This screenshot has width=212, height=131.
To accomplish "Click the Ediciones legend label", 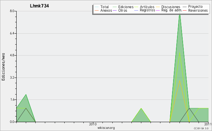I will coord(126,7).
